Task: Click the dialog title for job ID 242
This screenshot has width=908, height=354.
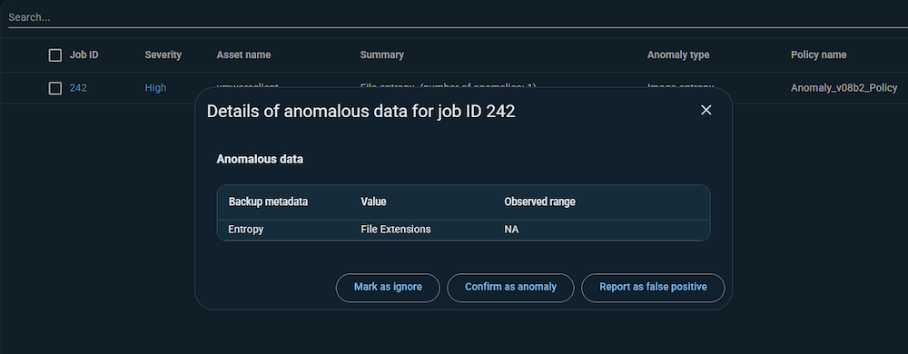Action: pyautogui.click(x=361, y=112)
